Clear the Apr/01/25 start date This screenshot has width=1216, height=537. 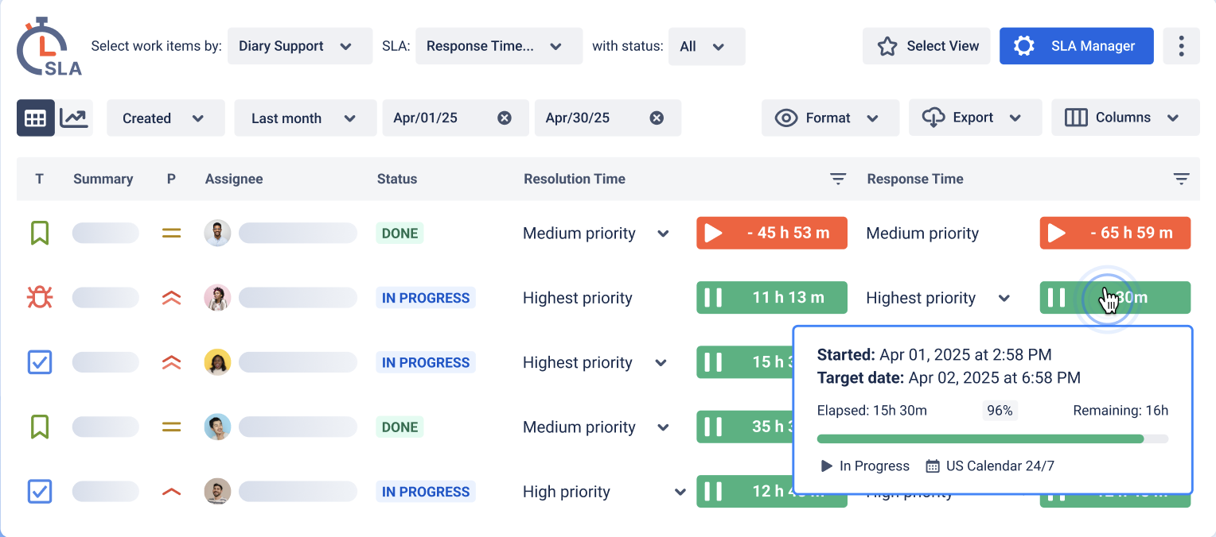pos(505,118)
